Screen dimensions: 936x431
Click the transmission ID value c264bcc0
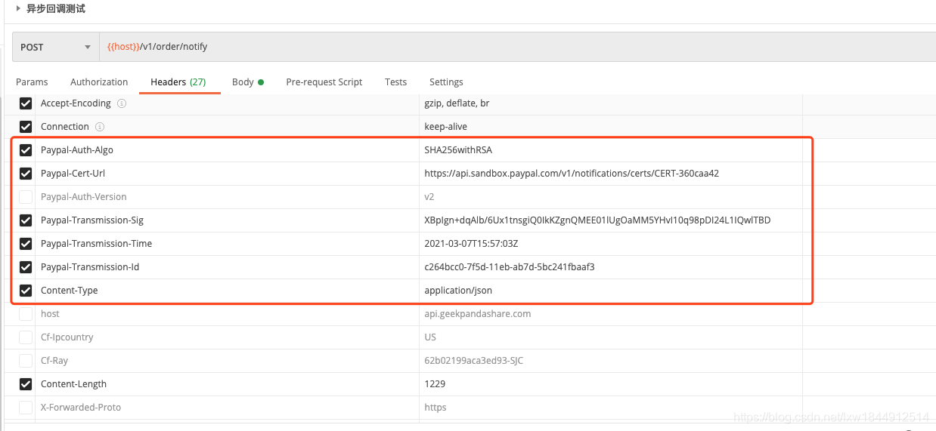tap(510, 267)
